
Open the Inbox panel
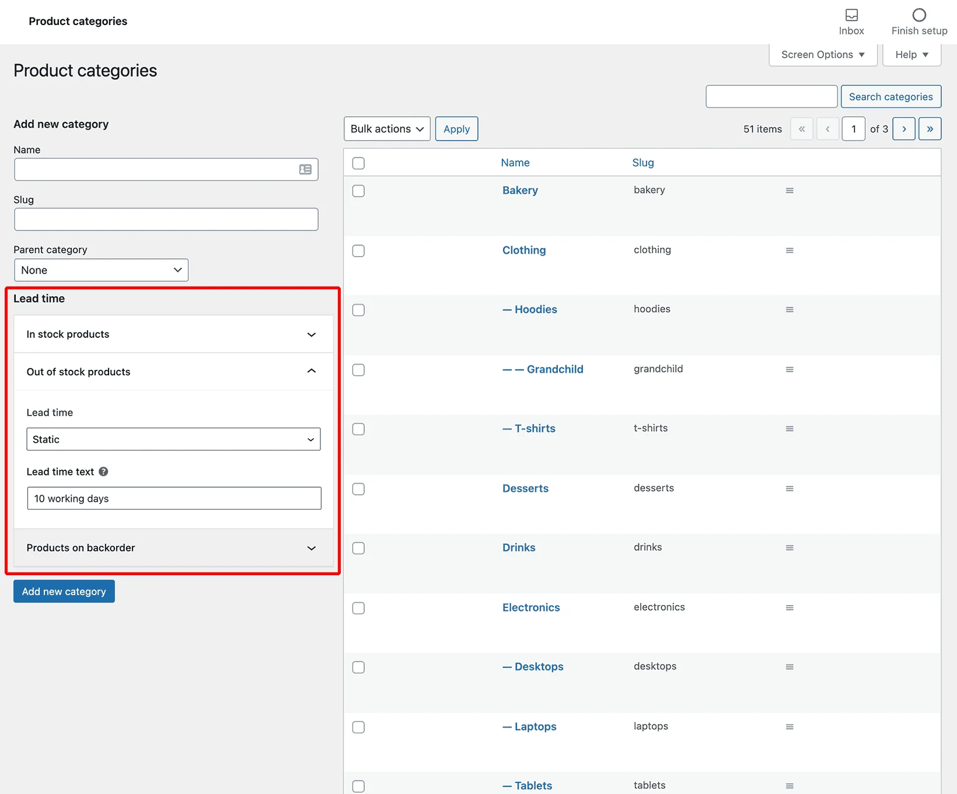click(x=851, y=16)
